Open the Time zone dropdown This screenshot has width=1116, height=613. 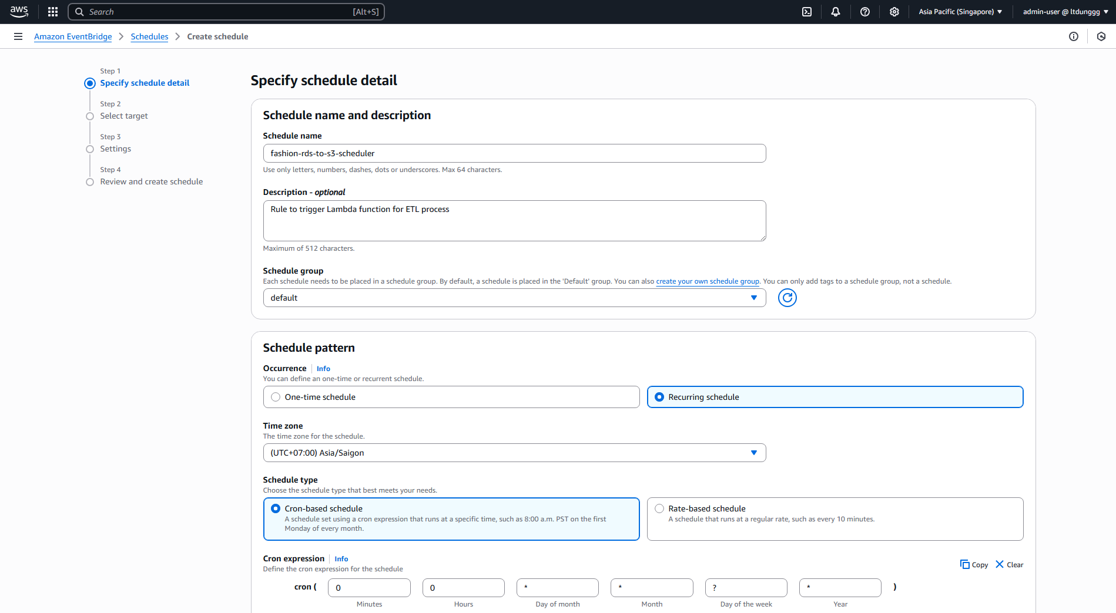[514, 453]
